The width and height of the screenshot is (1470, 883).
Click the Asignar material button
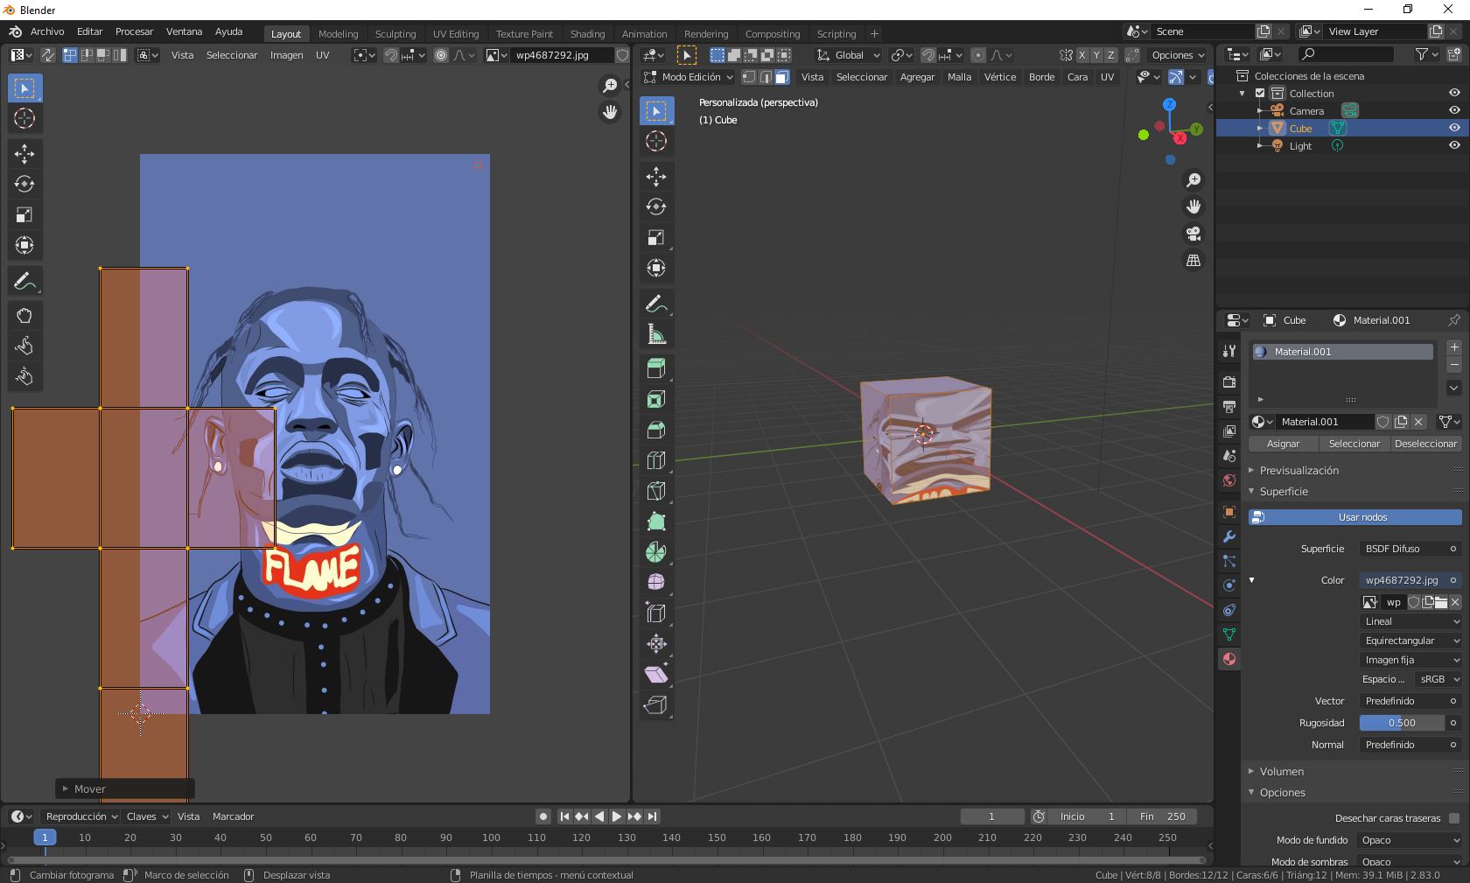[x=1283, y=444]
